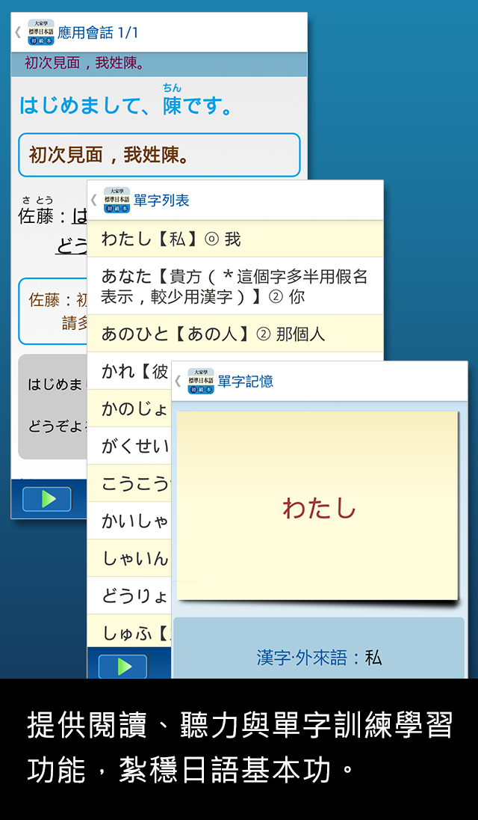Open あのひと【あの人】 word entry
The width and height of the screenshot is (478, 820).
pos(235,334)
